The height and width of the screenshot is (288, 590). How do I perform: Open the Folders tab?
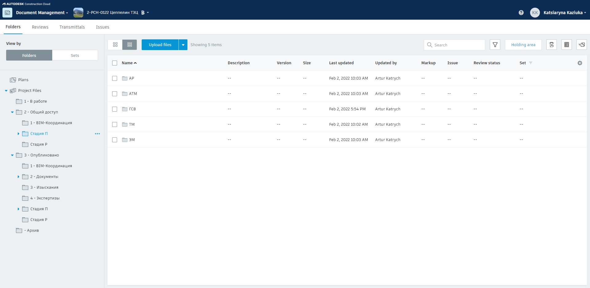coord(13,27)
